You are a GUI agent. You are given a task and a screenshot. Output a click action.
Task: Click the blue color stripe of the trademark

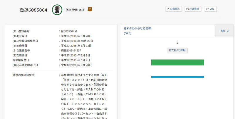[x=177, y=77]
